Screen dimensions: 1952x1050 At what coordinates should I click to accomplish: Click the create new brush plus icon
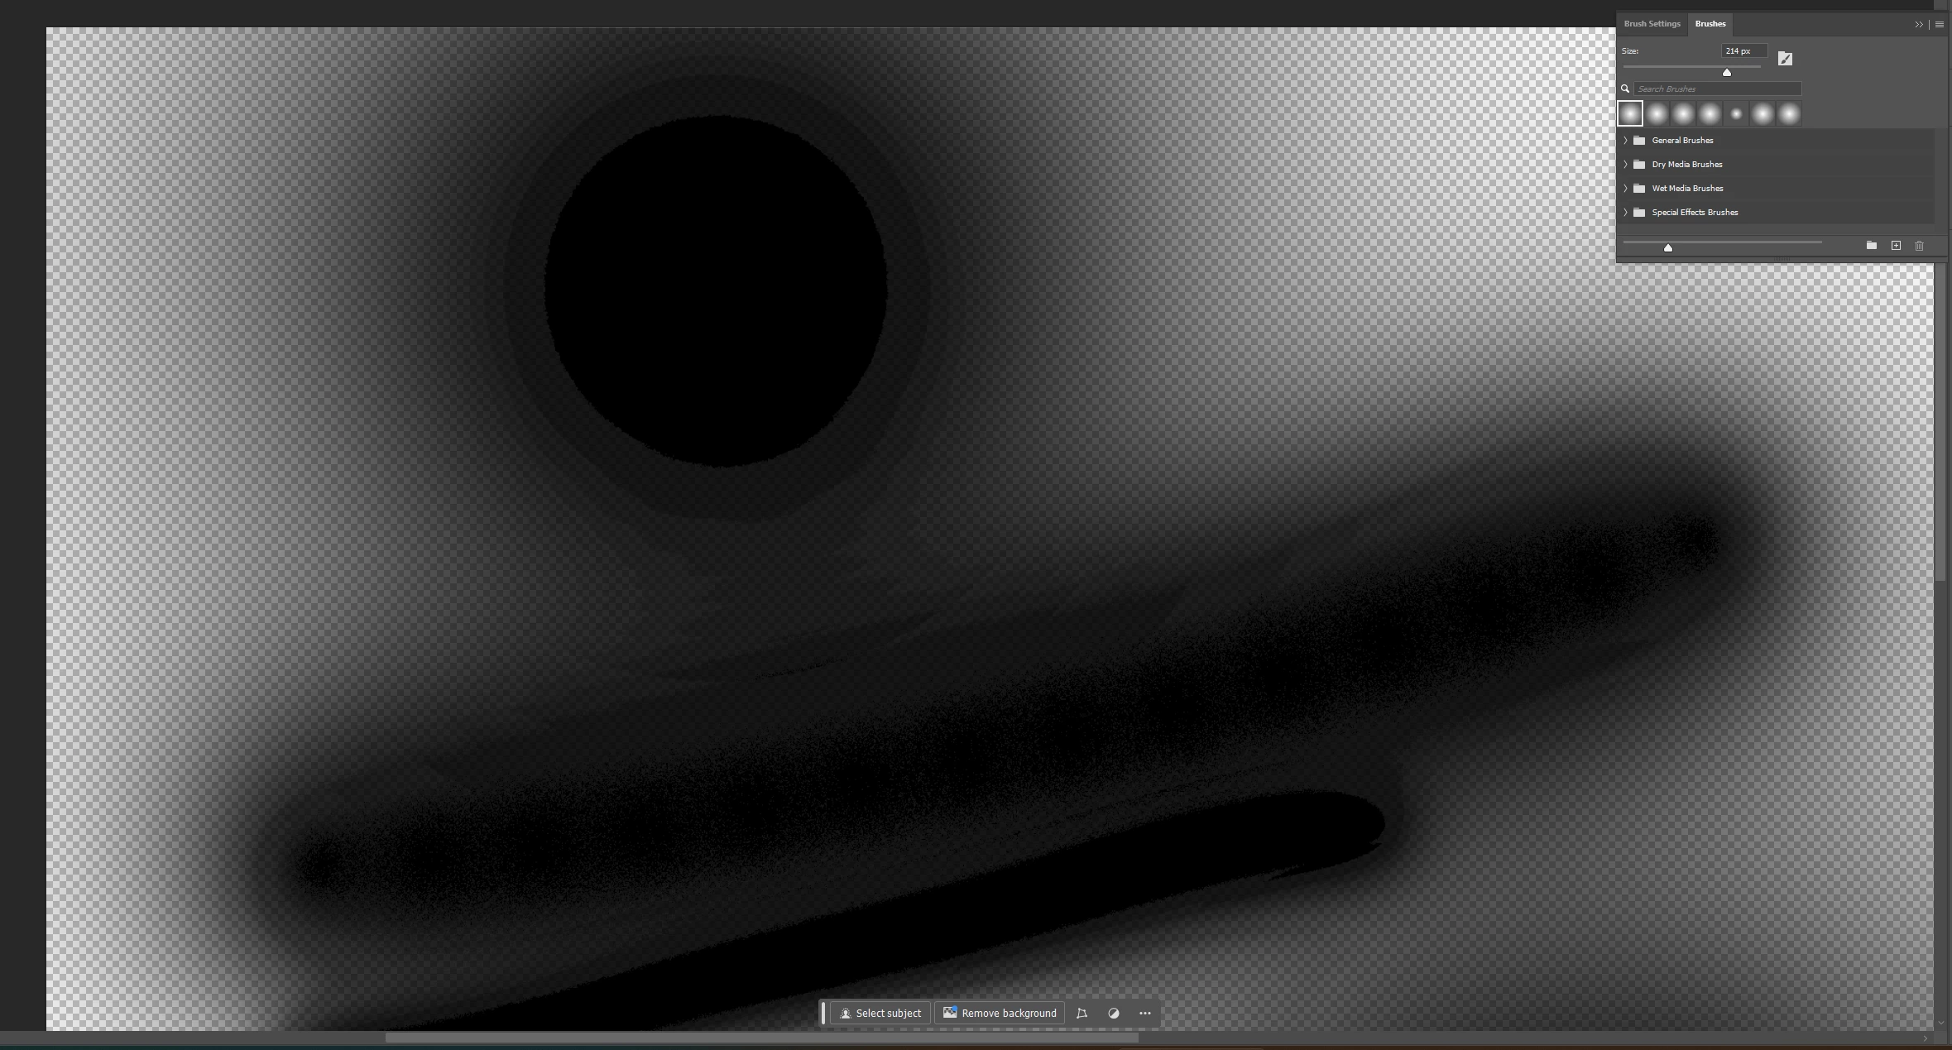pos(1896,246)
